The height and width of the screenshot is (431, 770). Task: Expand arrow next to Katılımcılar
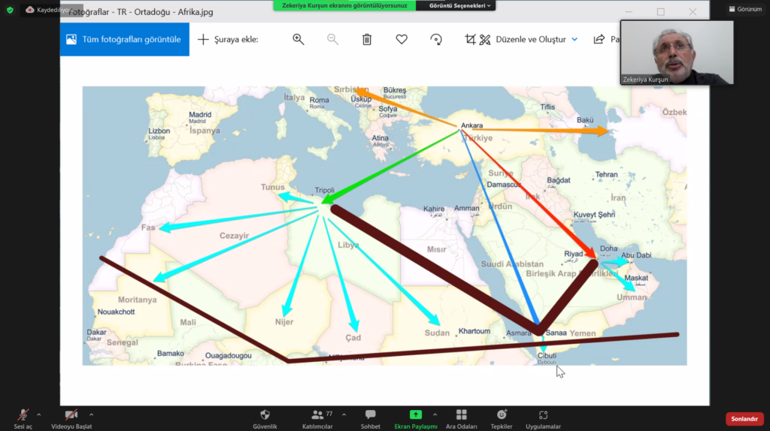(344, 414)
